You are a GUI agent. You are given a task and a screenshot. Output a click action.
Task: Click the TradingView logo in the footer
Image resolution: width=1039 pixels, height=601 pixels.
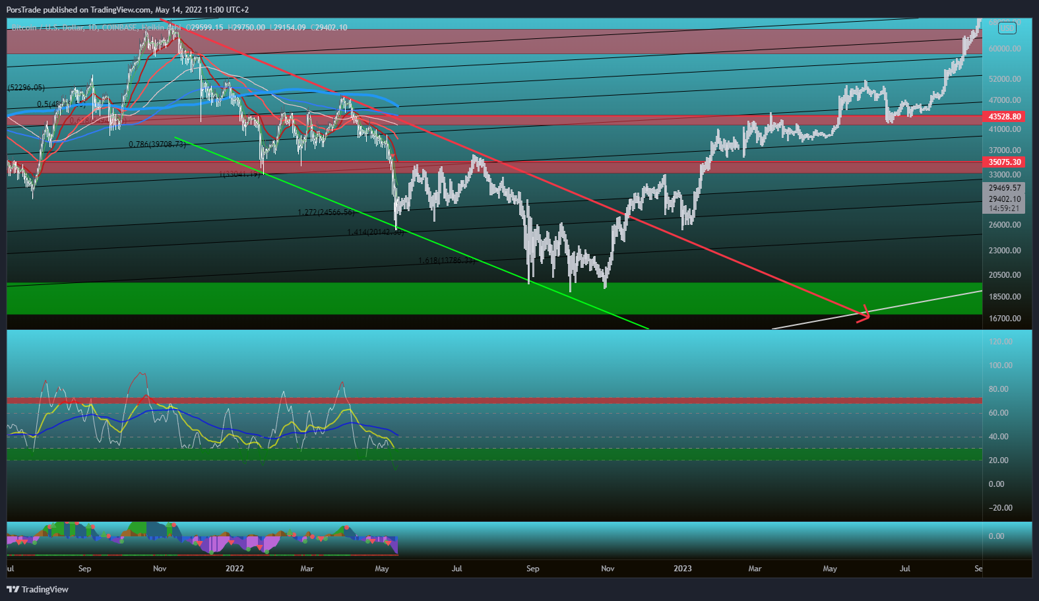pos(38,589)
